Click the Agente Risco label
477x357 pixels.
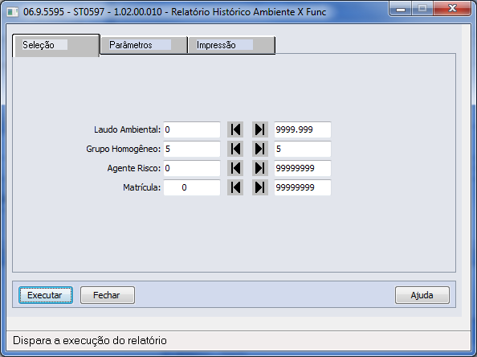coord(134,168)
